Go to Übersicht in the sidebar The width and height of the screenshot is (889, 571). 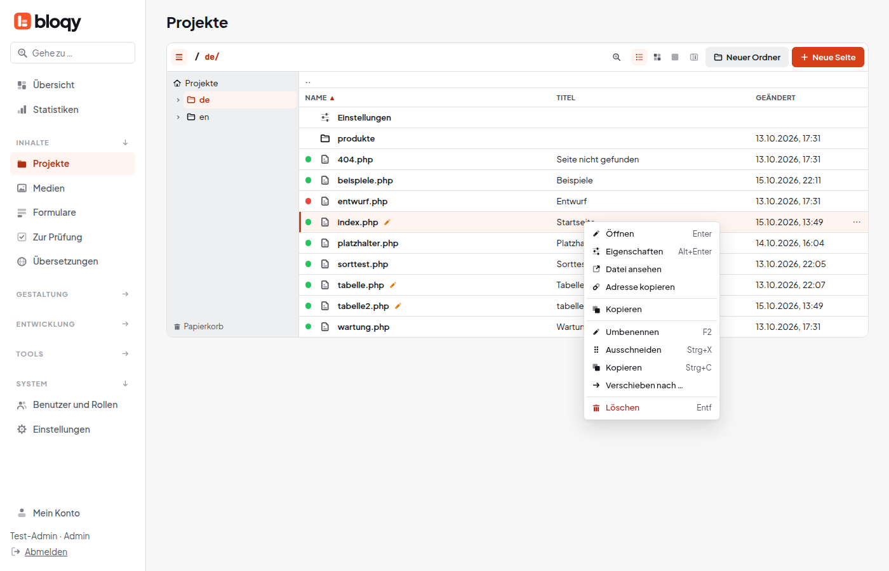[72, 85]
